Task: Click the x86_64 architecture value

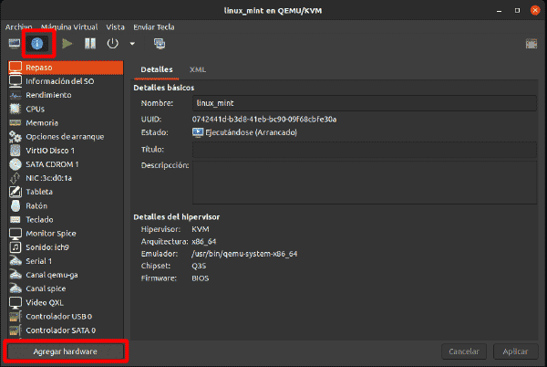Action: pyautogui.click(x=203, y=242)
